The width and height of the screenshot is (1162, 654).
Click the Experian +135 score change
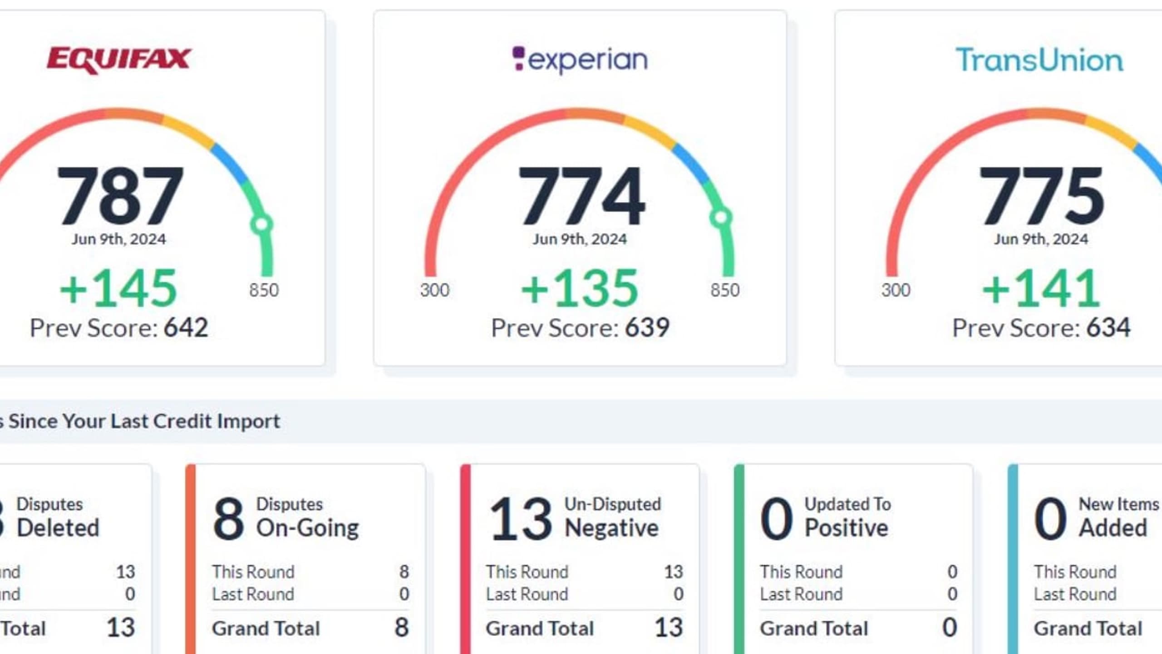point(580,288)
